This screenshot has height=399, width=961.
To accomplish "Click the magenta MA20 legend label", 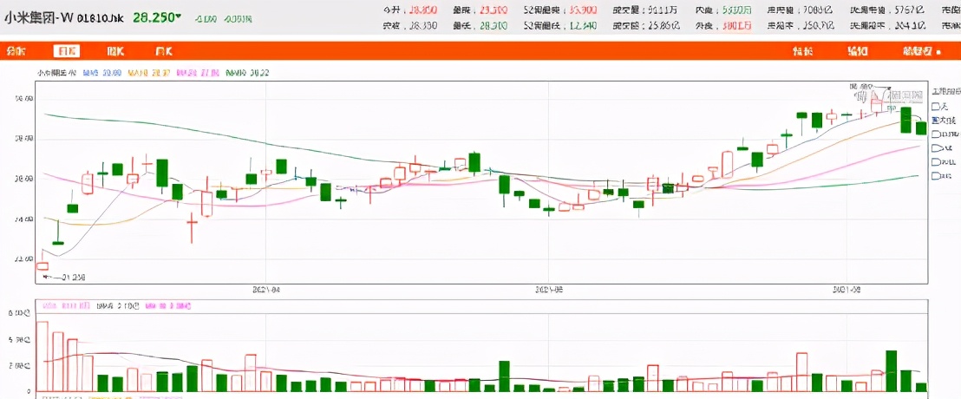I will pos(198,72).
